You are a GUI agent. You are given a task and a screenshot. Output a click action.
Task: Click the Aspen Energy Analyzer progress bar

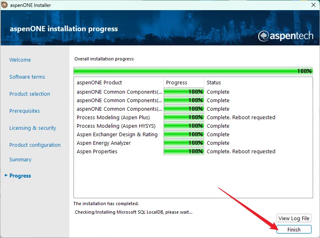pyautogui.click(x=184, y=143)
